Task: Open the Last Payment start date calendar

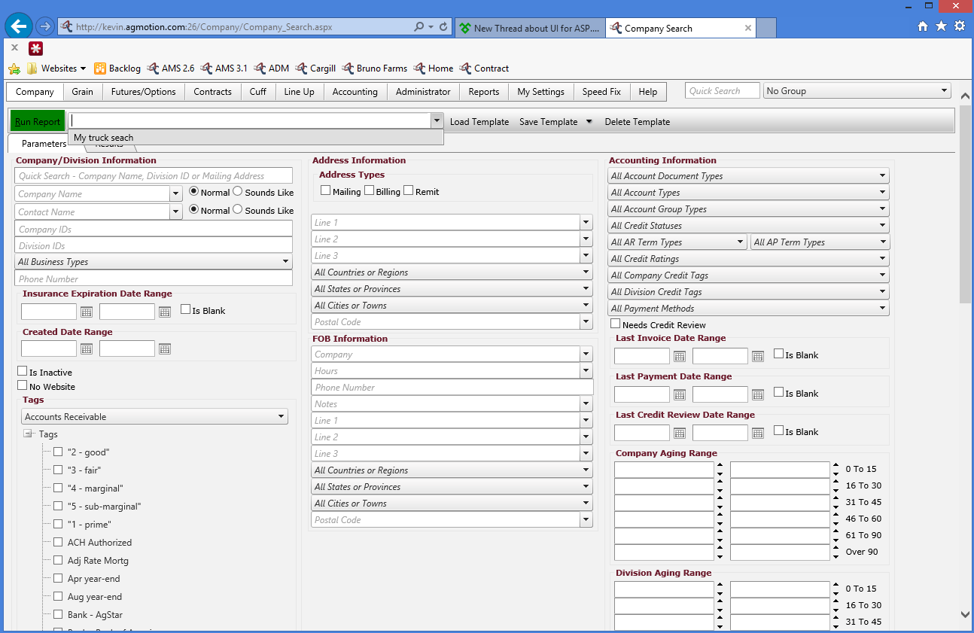Action: 680,394
